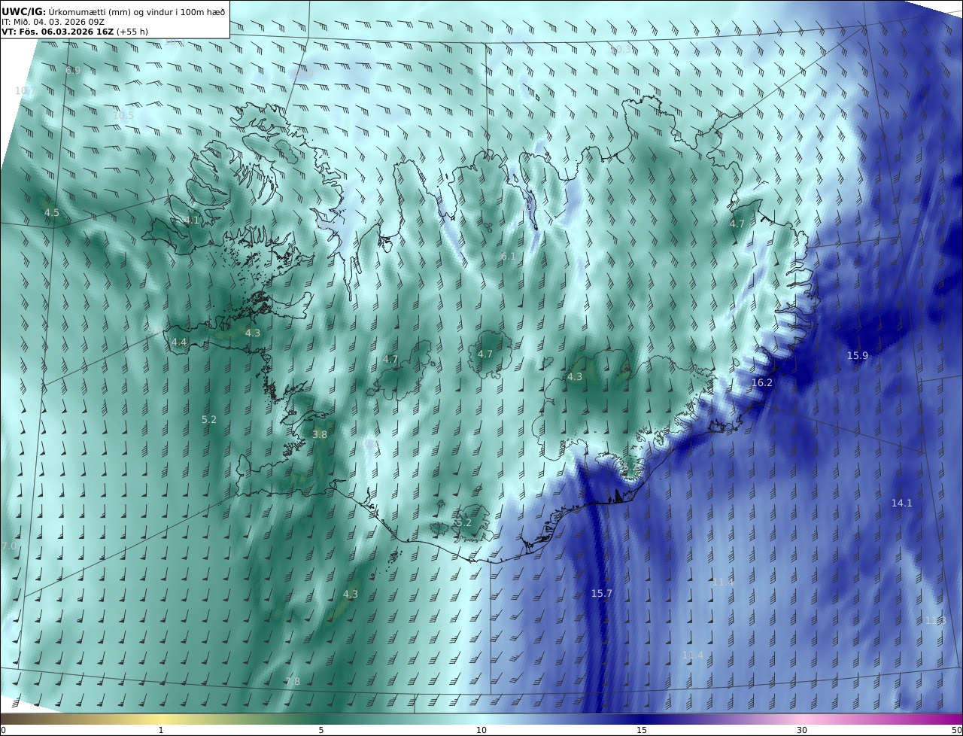Select the 4.5 value label
Image resolution: width=963 pixels, height=736 pixels.
[52, 213]
